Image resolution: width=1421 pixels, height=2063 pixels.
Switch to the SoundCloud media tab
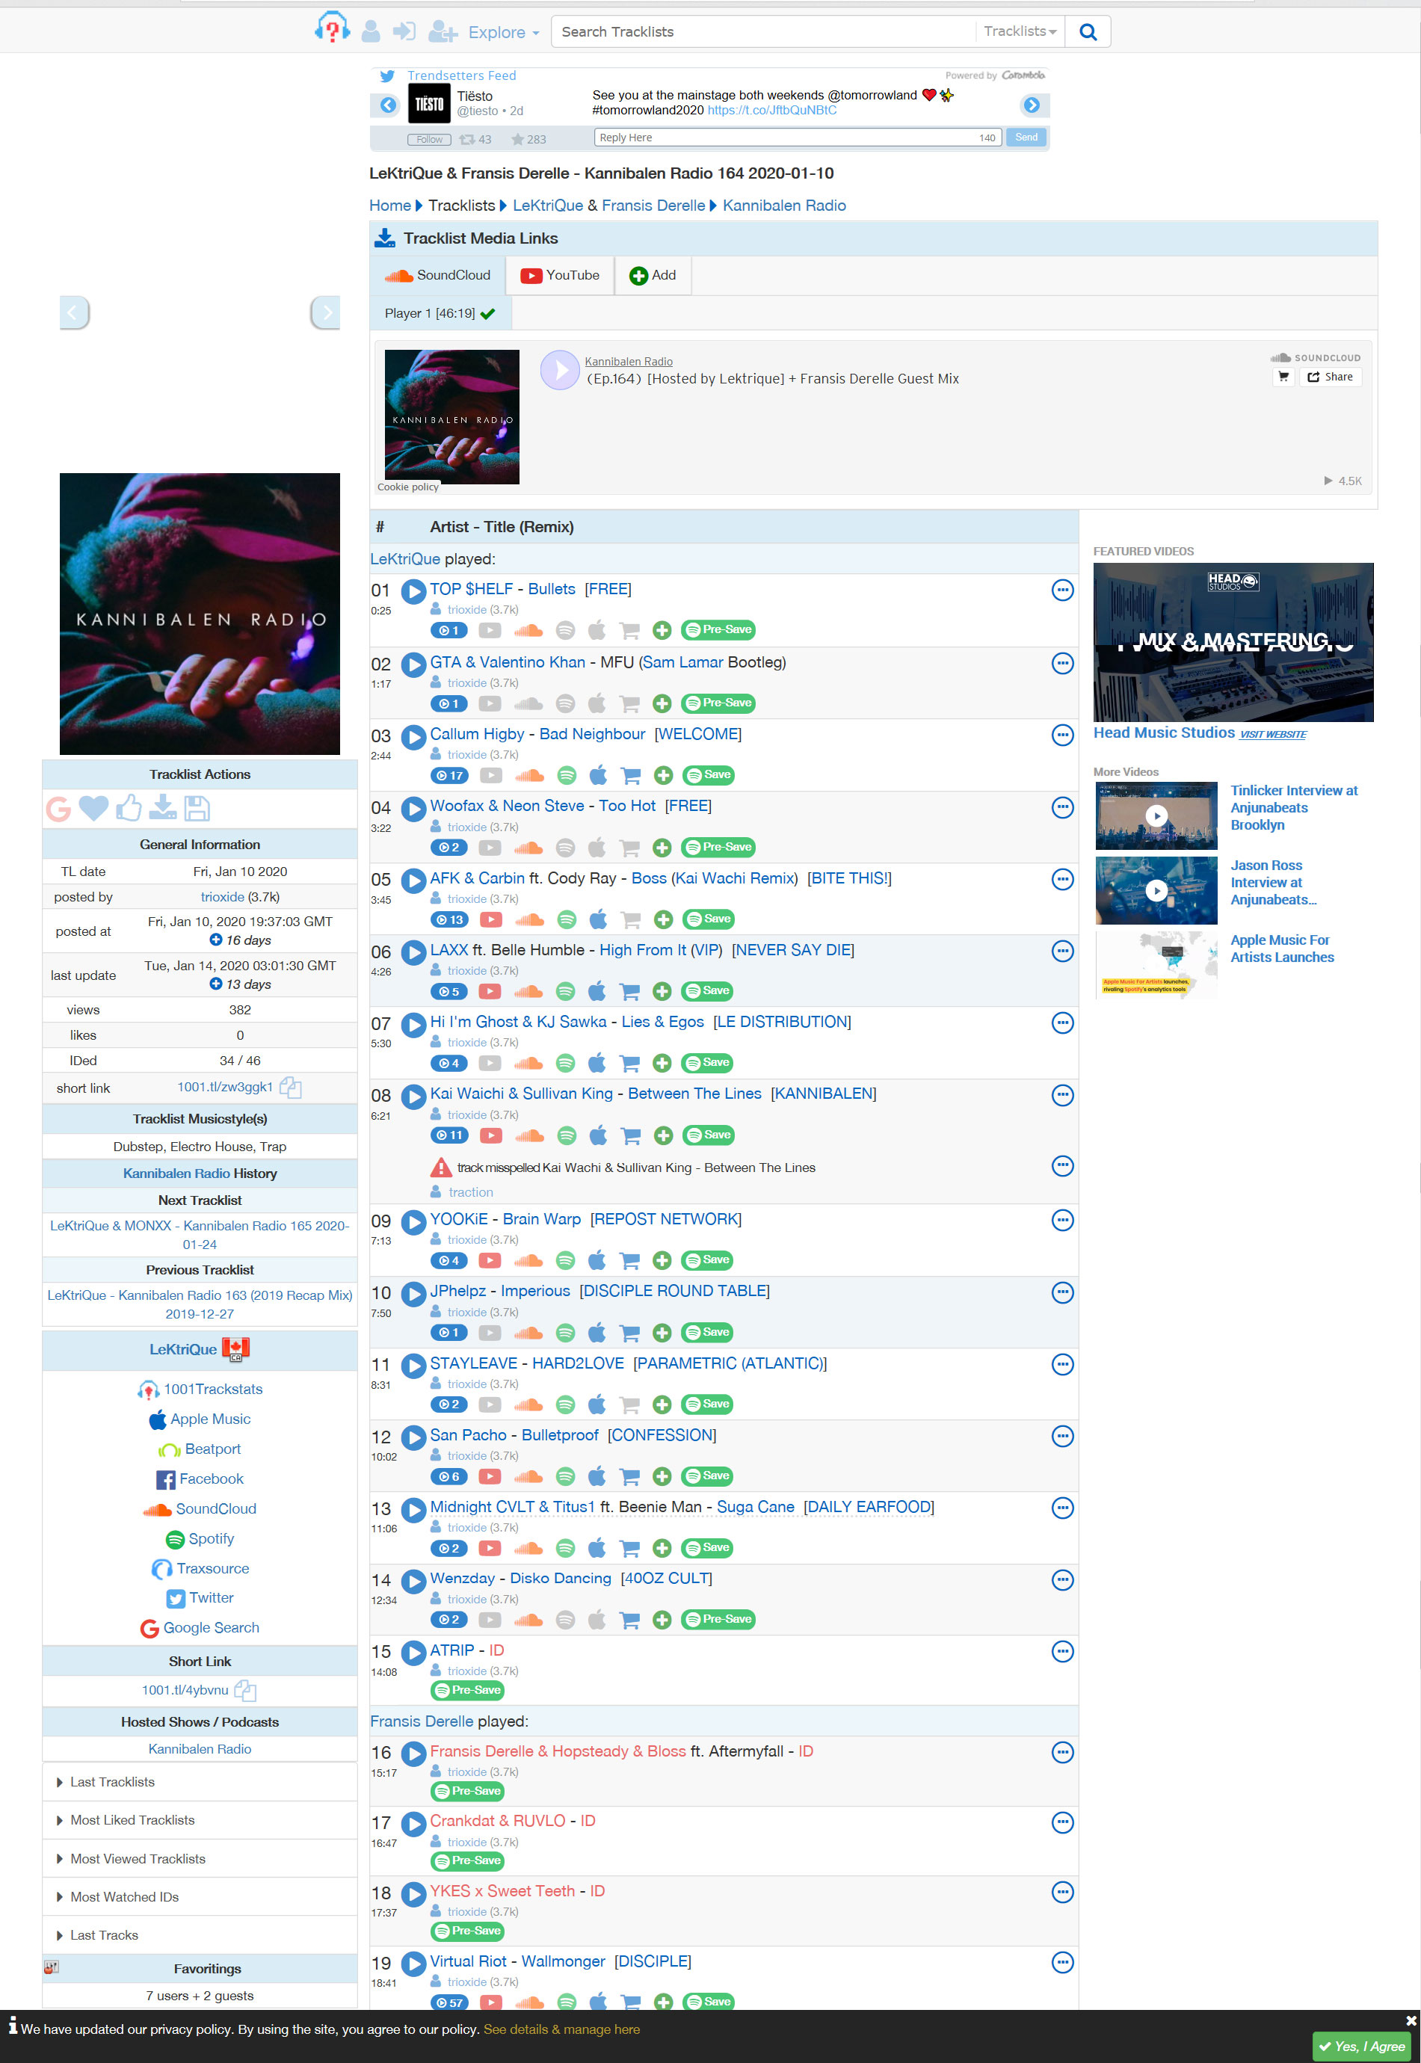click(x=438, y=275)
